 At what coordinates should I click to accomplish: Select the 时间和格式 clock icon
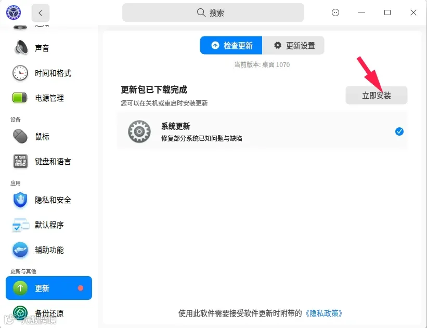(20, 73)
